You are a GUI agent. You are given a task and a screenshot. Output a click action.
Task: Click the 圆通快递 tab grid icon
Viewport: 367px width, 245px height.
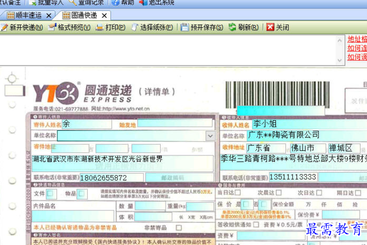click(66, 16)
